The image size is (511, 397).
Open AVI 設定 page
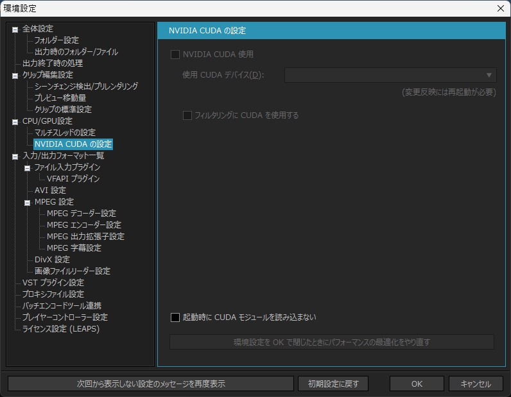click(51, 190)
